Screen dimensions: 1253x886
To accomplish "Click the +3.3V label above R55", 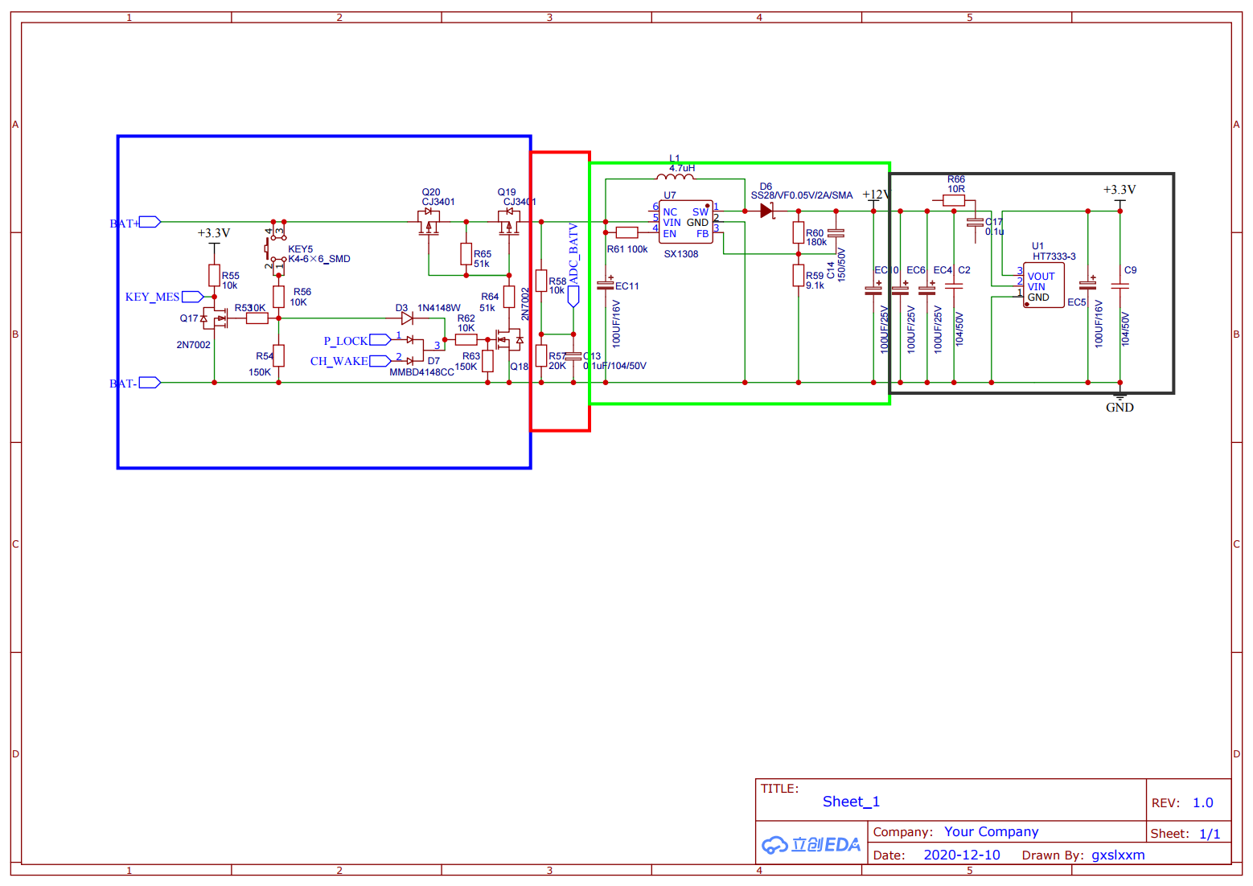I will [214, 233].
